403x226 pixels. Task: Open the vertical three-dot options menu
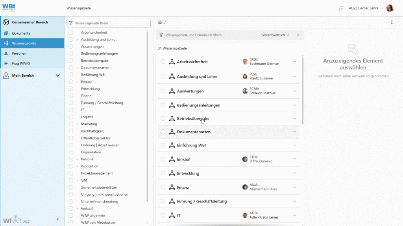click(392, 22)
